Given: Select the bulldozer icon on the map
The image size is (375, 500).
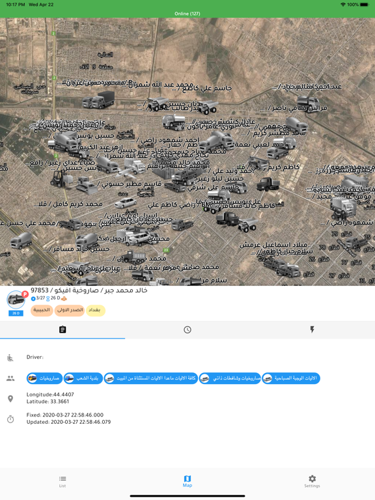Looking at the screenshot, I should click(85, 186).
